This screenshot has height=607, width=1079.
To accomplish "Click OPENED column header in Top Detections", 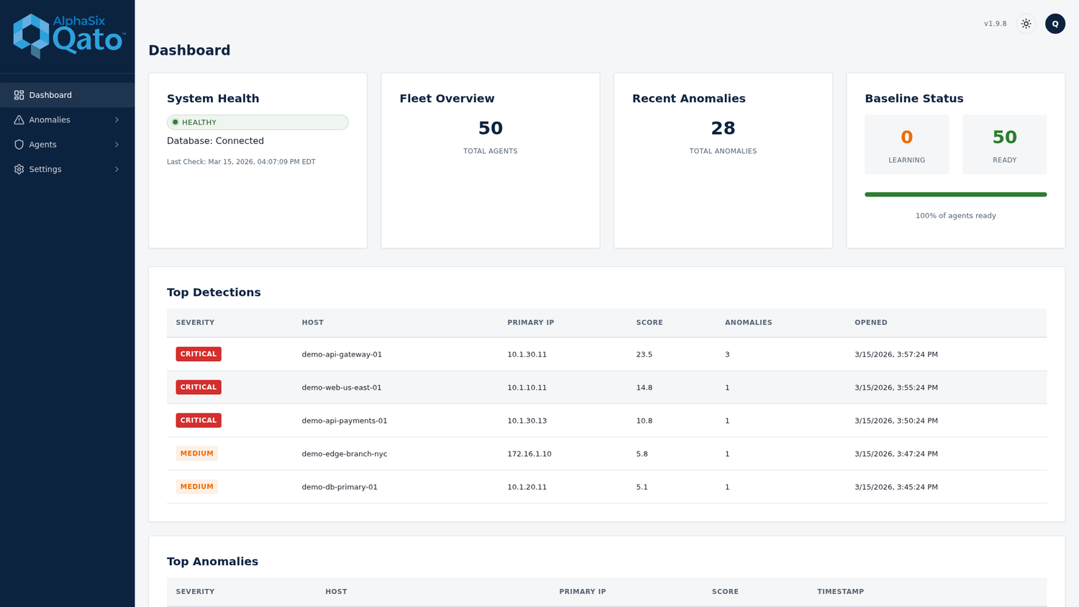I will tap(871, 322).
